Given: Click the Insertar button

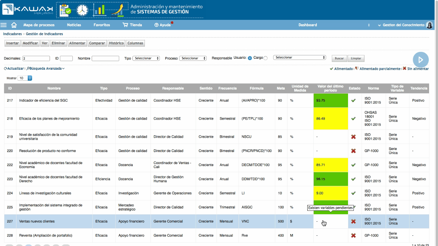Looking at the screenshot, I should coord(12,43).
